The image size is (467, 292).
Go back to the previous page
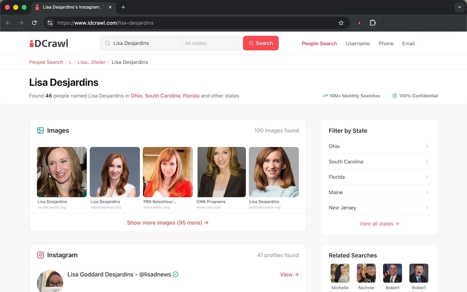pos(8,23)
